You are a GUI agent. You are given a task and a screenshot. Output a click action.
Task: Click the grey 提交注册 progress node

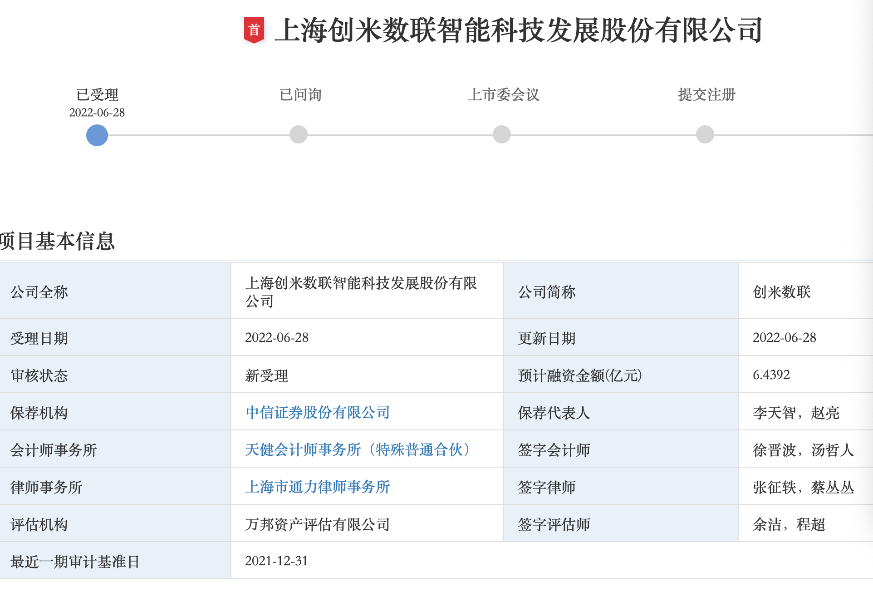[705, 134]
